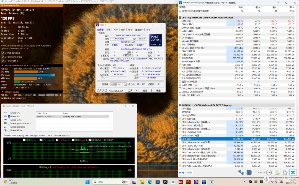Collapse dGPU [#1] NVIDIA GeForce RTX 5070 Ti group

180,105
